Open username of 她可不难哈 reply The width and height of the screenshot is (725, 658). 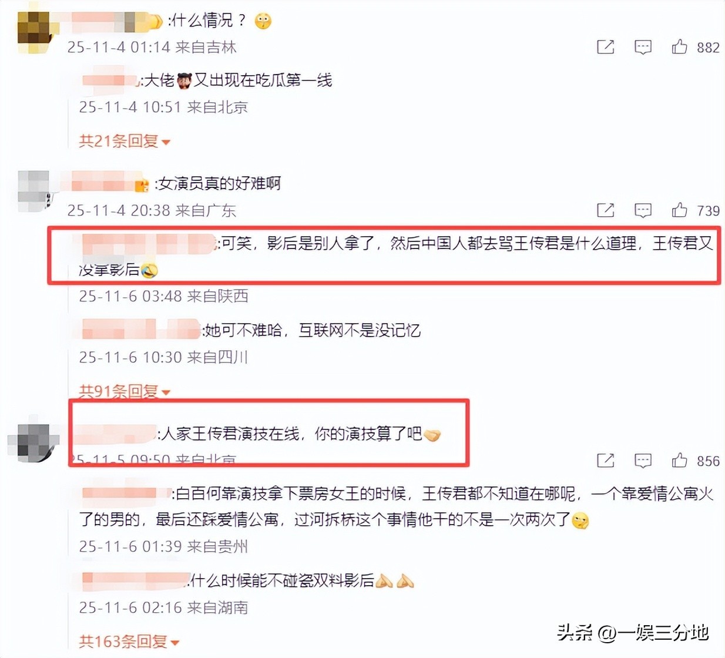coord(141,330)
